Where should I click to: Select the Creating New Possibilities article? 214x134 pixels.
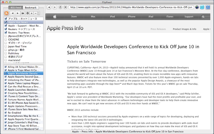click(x=24, y=93)
